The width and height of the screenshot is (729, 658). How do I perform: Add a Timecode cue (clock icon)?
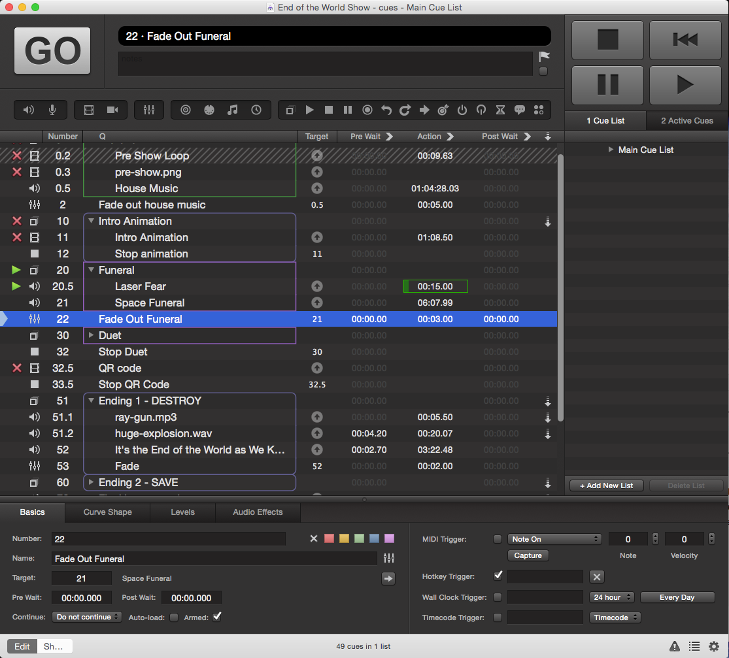coord(256,110)
